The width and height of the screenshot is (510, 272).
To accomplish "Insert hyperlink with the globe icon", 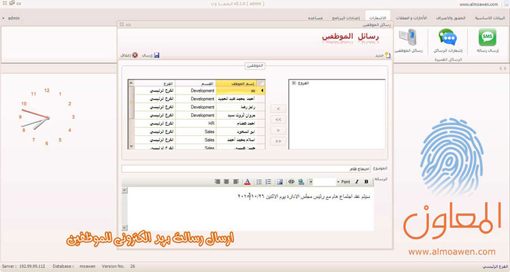I will coord(301,182).
